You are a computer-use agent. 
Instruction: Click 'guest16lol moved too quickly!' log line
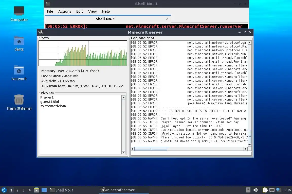pos(189,141)
